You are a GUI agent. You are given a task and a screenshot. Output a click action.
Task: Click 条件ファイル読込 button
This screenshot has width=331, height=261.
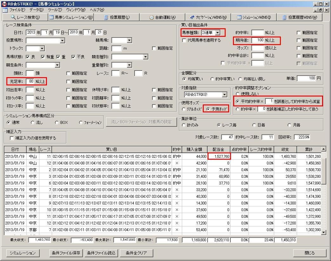(x=101, y=253)
